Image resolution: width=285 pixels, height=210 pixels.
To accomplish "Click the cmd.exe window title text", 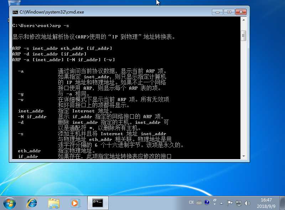I will (52, 12).
